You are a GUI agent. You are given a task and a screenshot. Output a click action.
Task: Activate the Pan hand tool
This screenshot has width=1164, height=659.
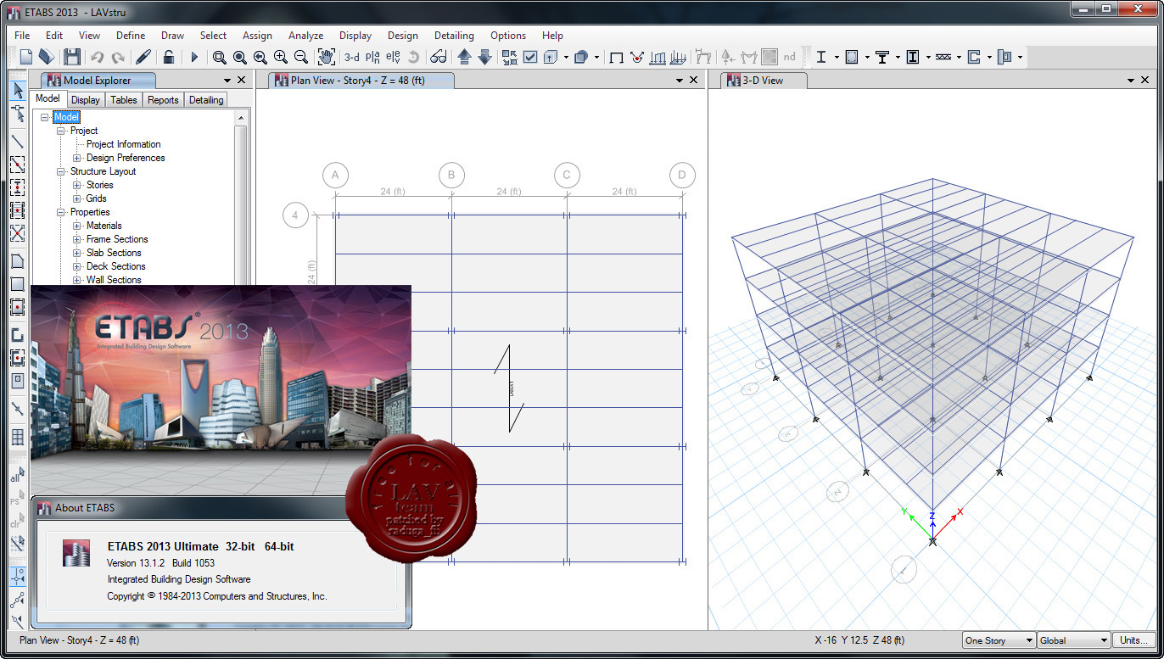coord(327,57)
